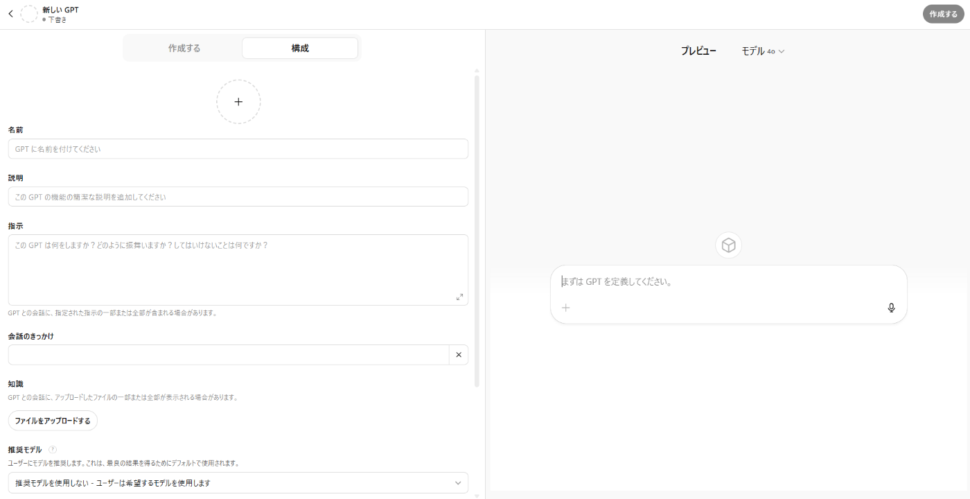970x499 pixels.
Task: Remove the empty conversation starter with X
Action: click(459, 355)
